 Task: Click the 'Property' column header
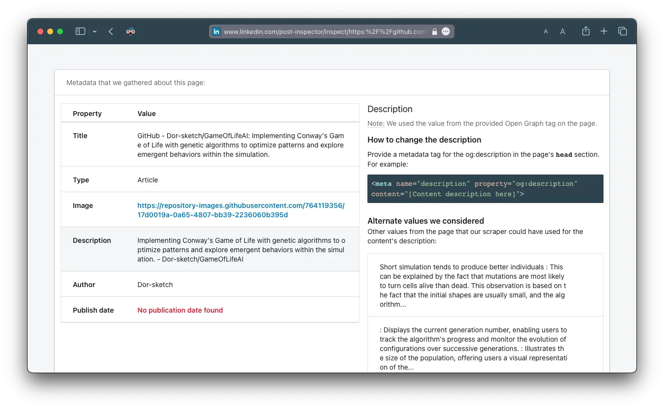pos(87,114)
